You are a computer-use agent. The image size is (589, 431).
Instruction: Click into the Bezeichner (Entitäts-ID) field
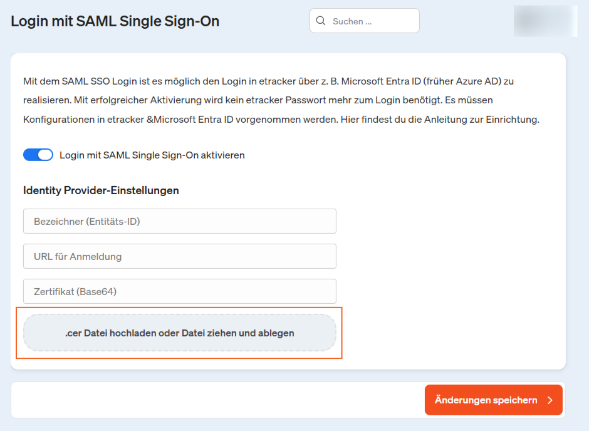pyautogui.click(x=179, y=221)
